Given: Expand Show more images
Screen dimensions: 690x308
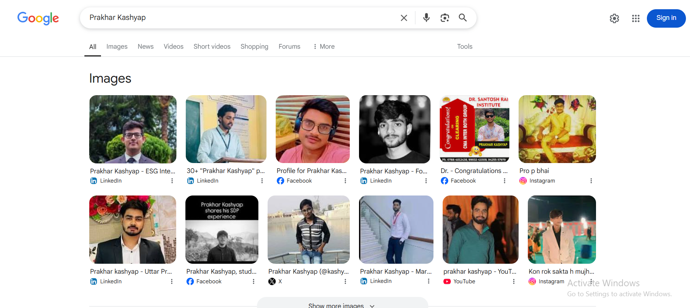Looking at the screenshot, I should pyautogui.click(x=341, y=305).
